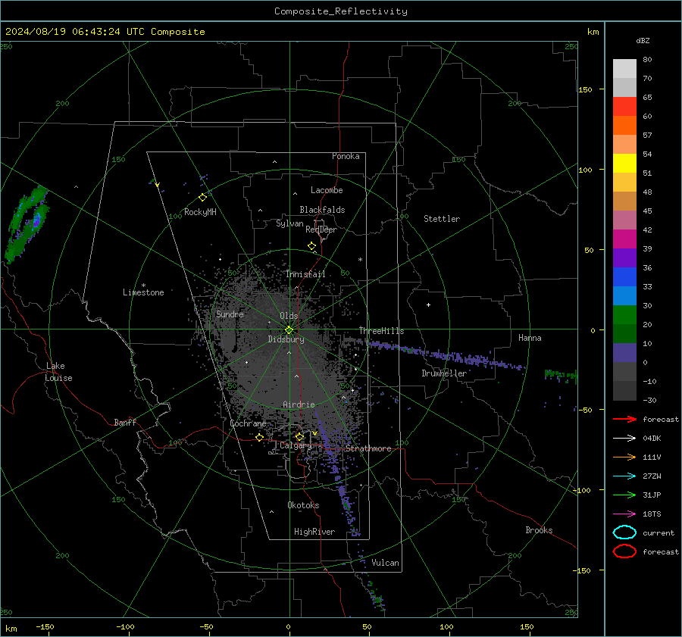Click the yellow radar-center diamond near Olds
Screen dimensions: 682x637
pyautogui.click(x=289, y=330)
